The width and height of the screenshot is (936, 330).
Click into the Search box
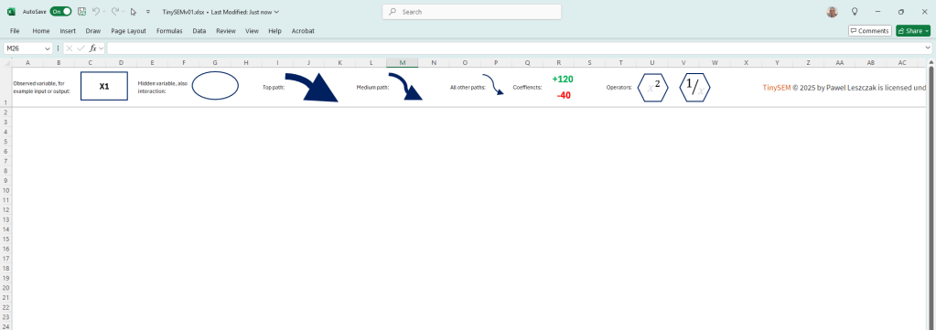(471, 11)
